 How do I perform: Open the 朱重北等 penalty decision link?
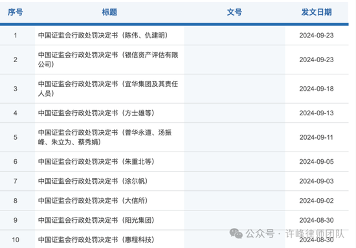coord(96,161)
